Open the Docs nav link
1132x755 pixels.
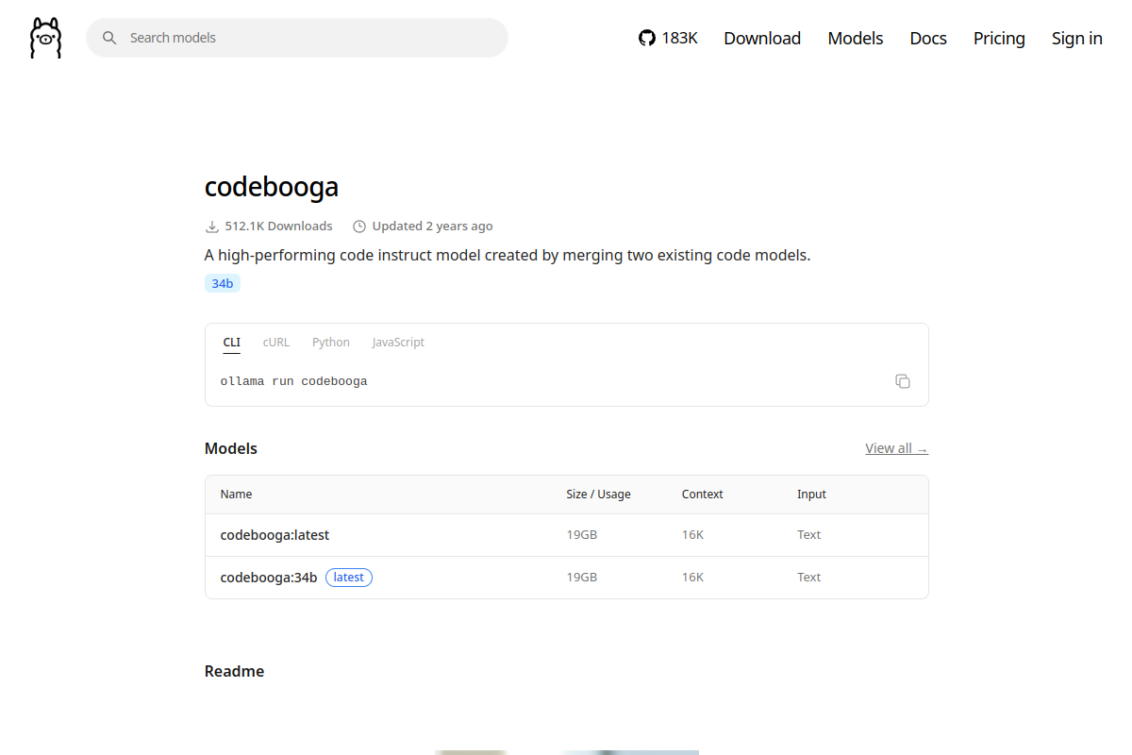[928, 38]
